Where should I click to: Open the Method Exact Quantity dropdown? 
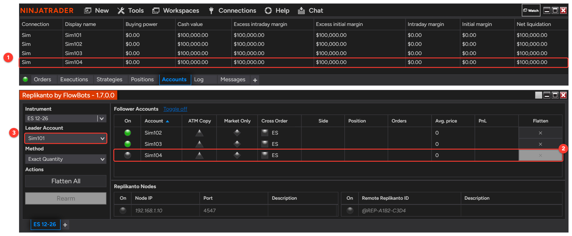66,159
